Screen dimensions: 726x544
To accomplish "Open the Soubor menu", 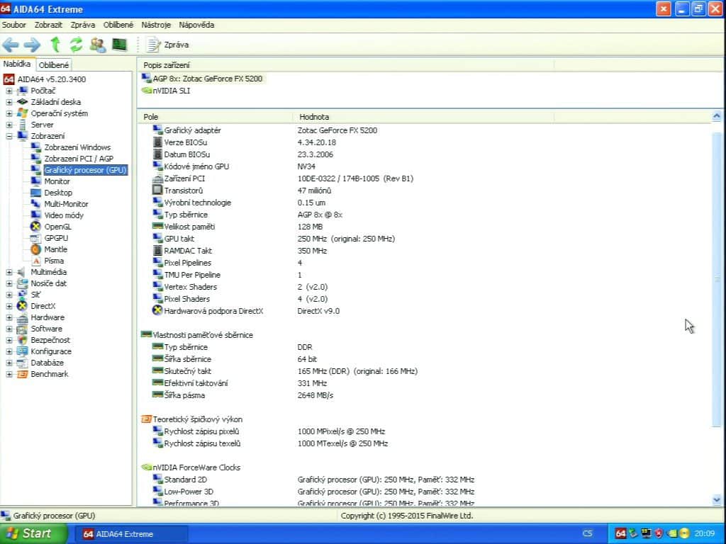I will [14, 25].
